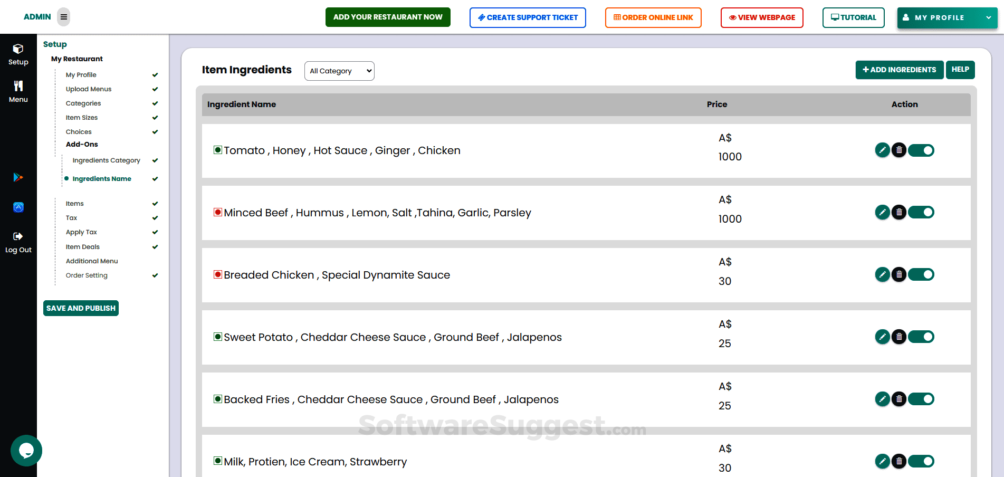Go to Ingredients Category in sidebar
Image resolution: width=1004 pixels, height=477 pixels.
pos(106,160)
